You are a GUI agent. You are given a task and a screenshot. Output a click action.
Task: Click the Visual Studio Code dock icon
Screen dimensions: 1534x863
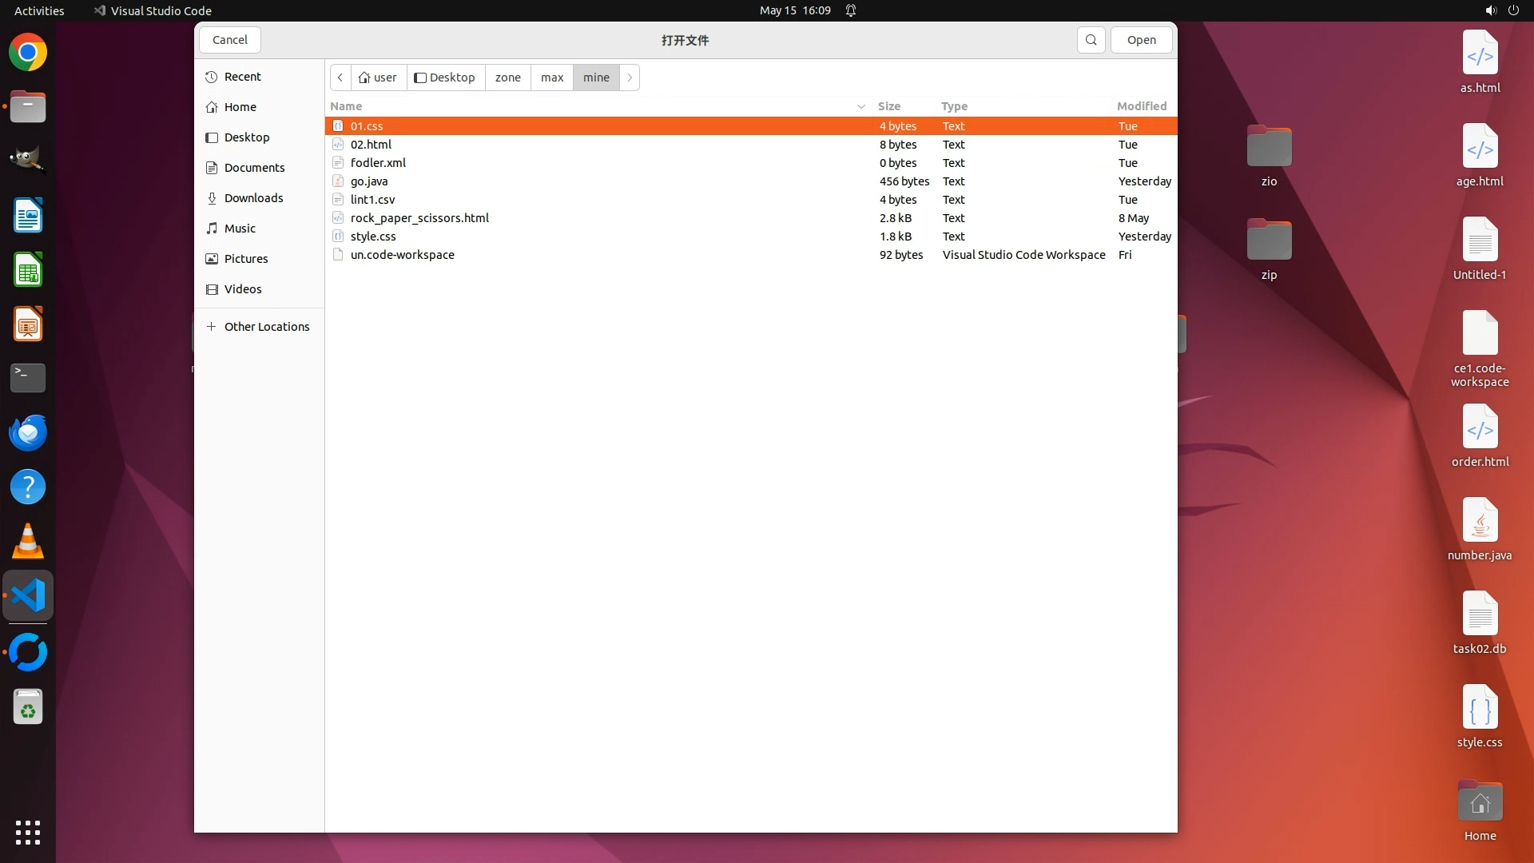coord(28,596)
